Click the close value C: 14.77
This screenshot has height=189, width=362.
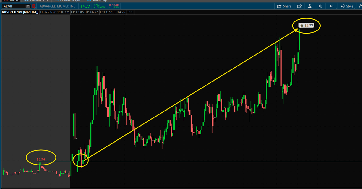120,12
